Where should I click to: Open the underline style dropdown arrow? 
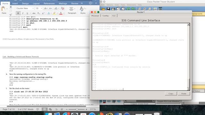pos(30,13)
